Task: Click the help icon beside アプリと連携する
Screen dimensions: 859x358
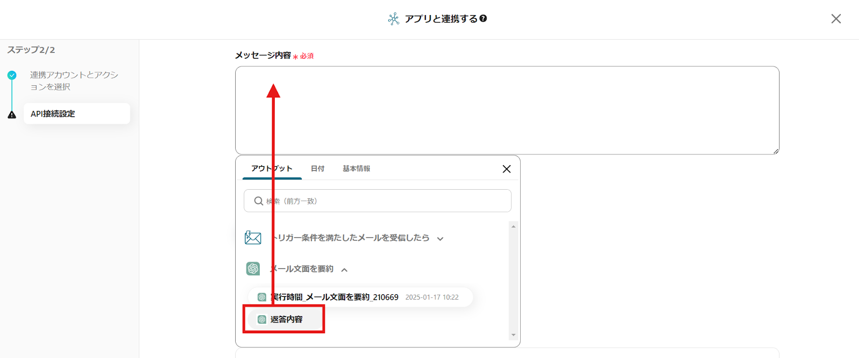Action: pos(483,18)
